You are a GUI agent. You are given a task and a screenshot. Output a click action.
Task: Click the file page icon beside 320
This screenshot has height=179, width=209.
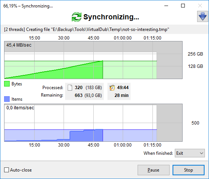click(70, 88)
